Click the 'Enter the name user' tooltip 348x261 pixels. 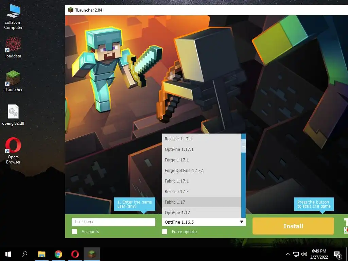[x=135, y=204]
